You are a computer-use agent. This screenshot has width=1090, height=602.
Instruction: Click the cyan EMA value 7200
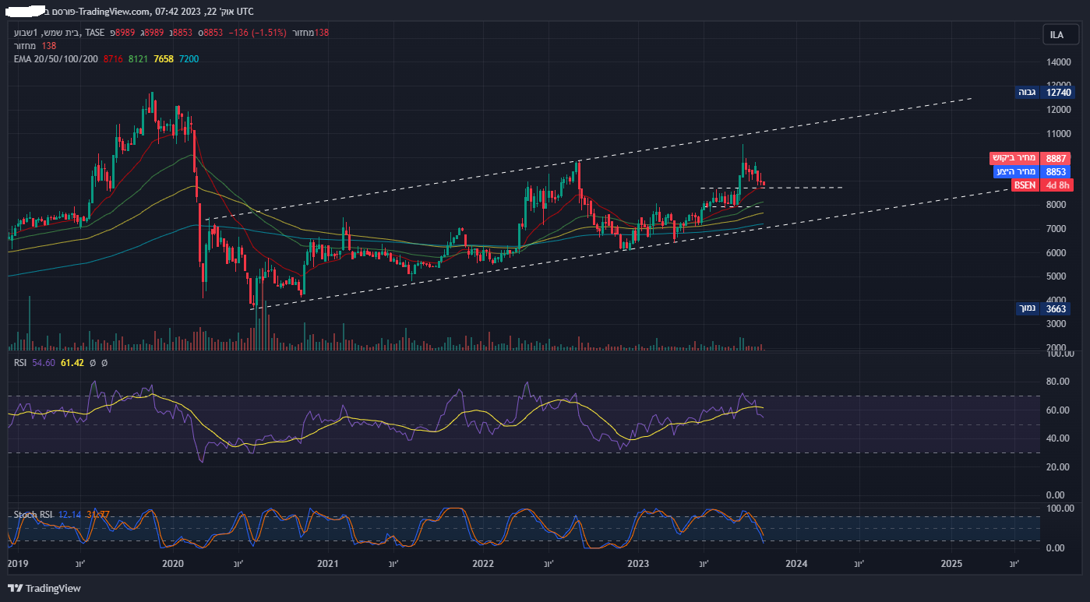click(189, 58)
